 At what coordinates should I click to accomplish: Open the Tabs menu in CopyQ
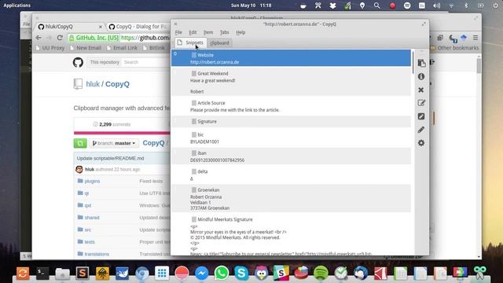[x=224, y=32]
